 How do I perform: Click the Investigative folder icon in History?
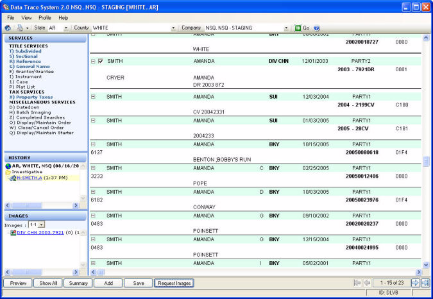pyautogui.click(x=8, y=172)
